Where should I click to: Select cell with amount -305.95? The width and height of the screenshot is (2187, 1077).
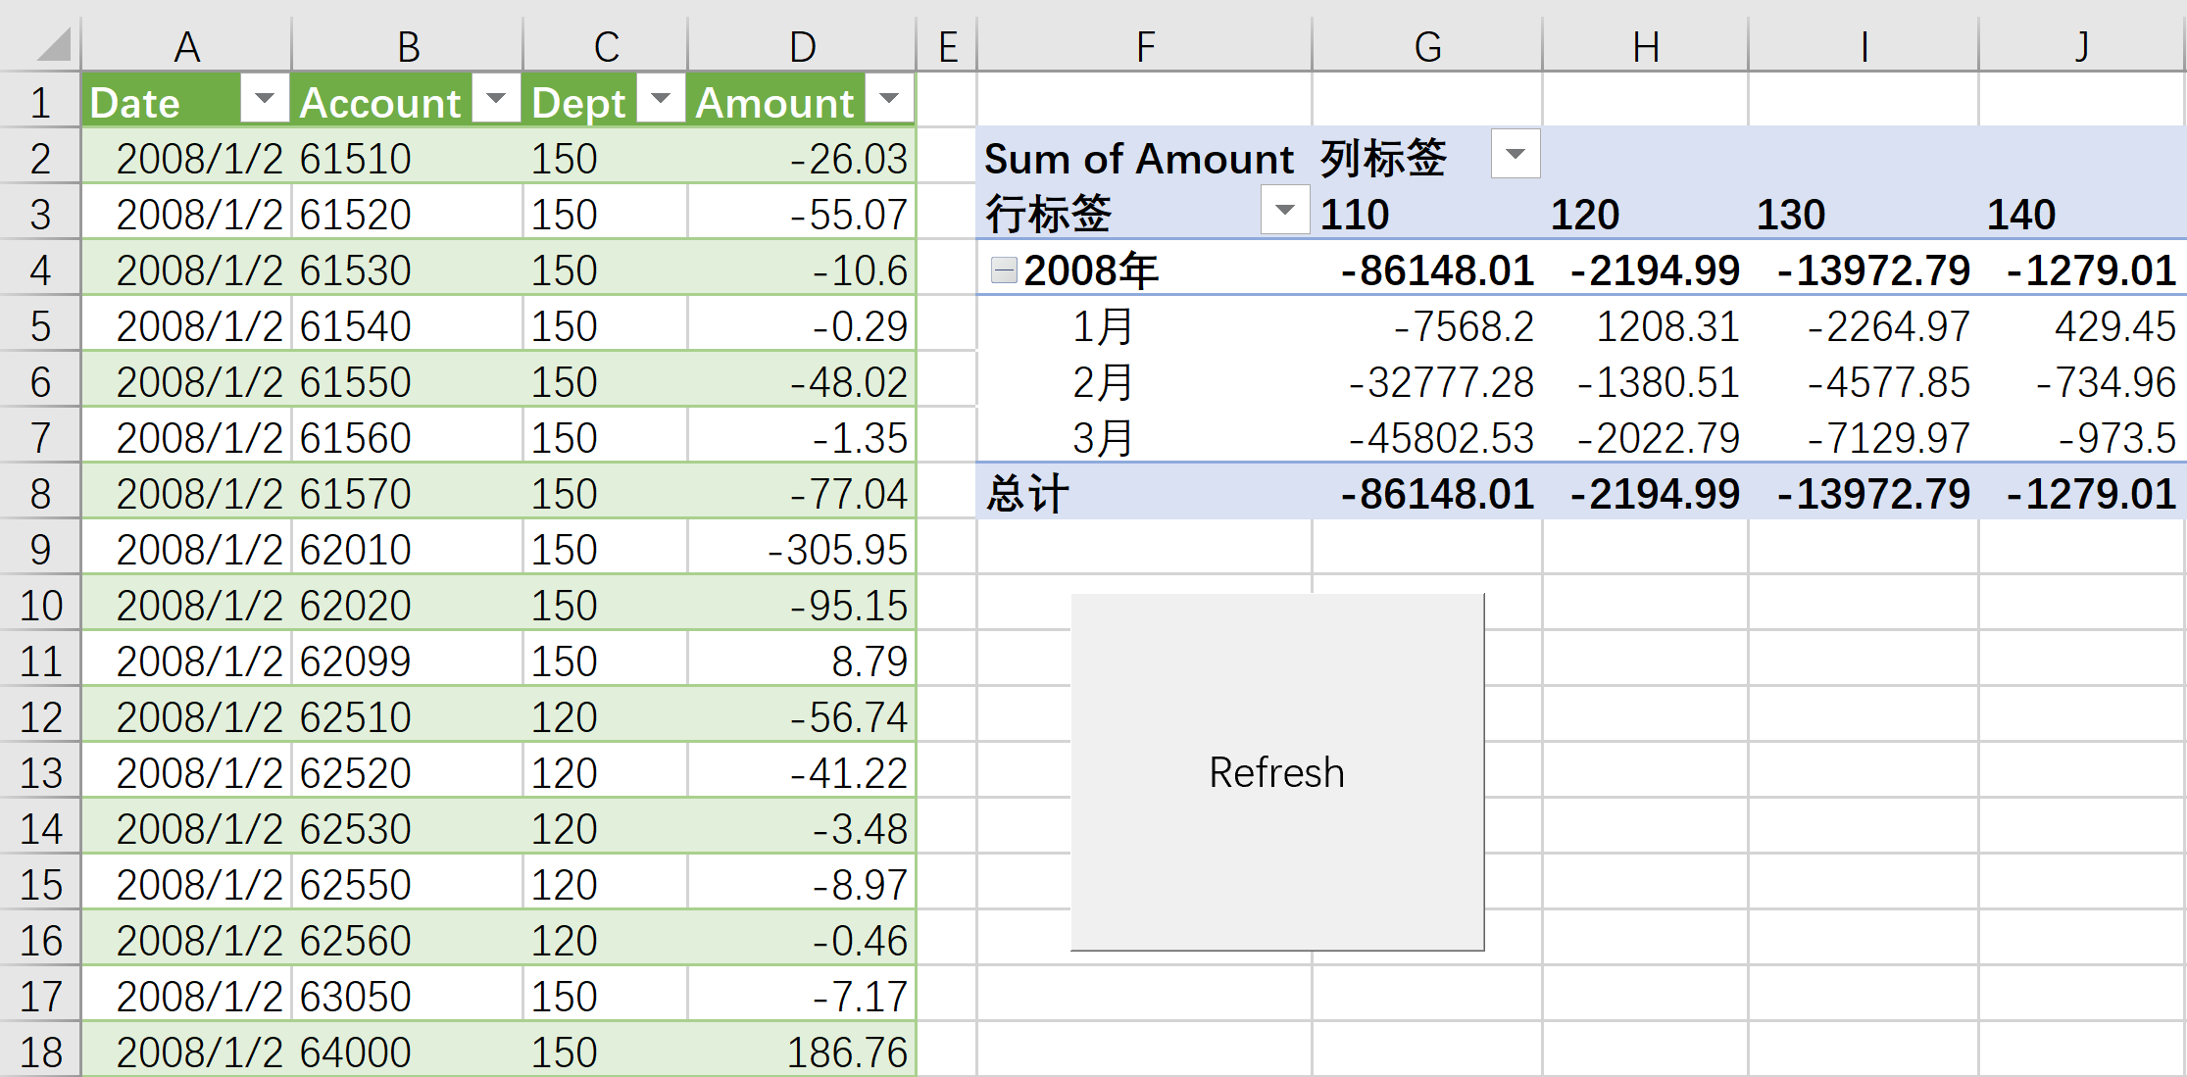836,550
